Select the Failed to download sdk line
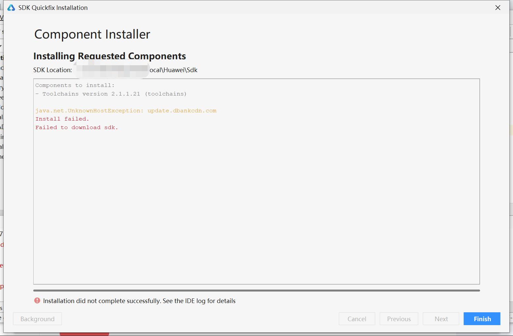The height and width of the screenshot is (336, 513). coord(77,127)
